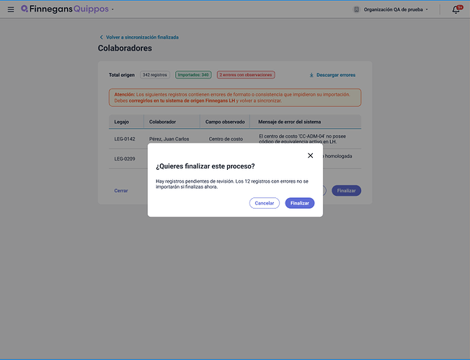Click the Cerrar link below the table

click(x=121, y=191)
